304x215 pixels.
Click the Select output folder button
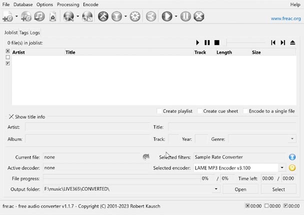tap(278, 189)
